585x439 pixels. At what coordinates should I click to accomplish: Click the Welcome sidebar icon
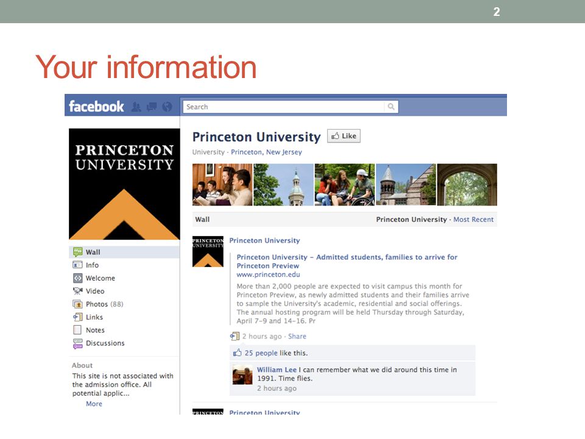tap(77, 278)
